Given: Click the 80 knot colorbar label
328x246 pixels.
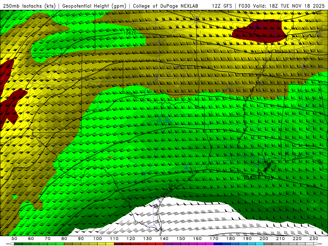Looking at the screenshot, I should tap(64, 239).
